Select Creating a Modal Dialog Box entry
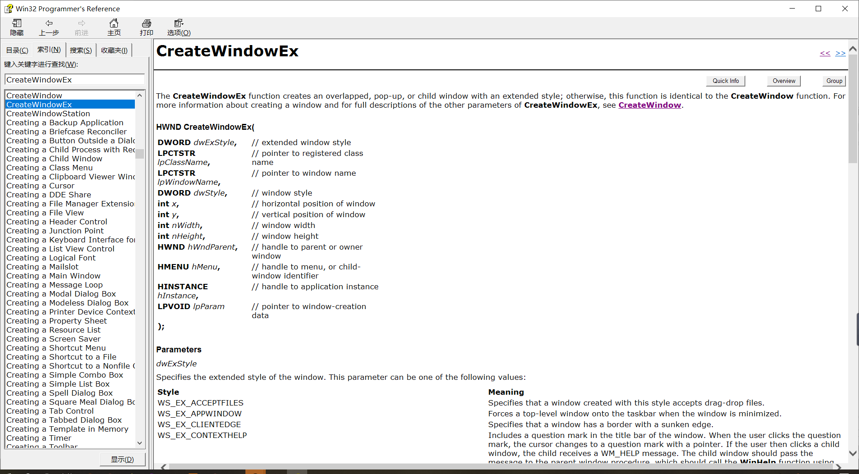 click(x=61, y=294)
